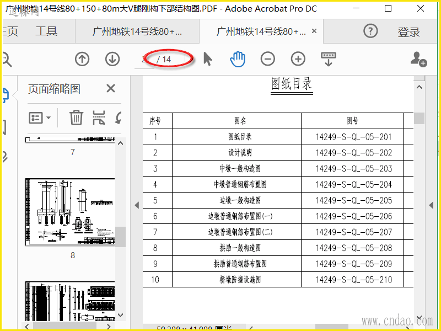Close the 页面缩略图 panel
Viewport: 441px width, 331px height.
[111, 88]
